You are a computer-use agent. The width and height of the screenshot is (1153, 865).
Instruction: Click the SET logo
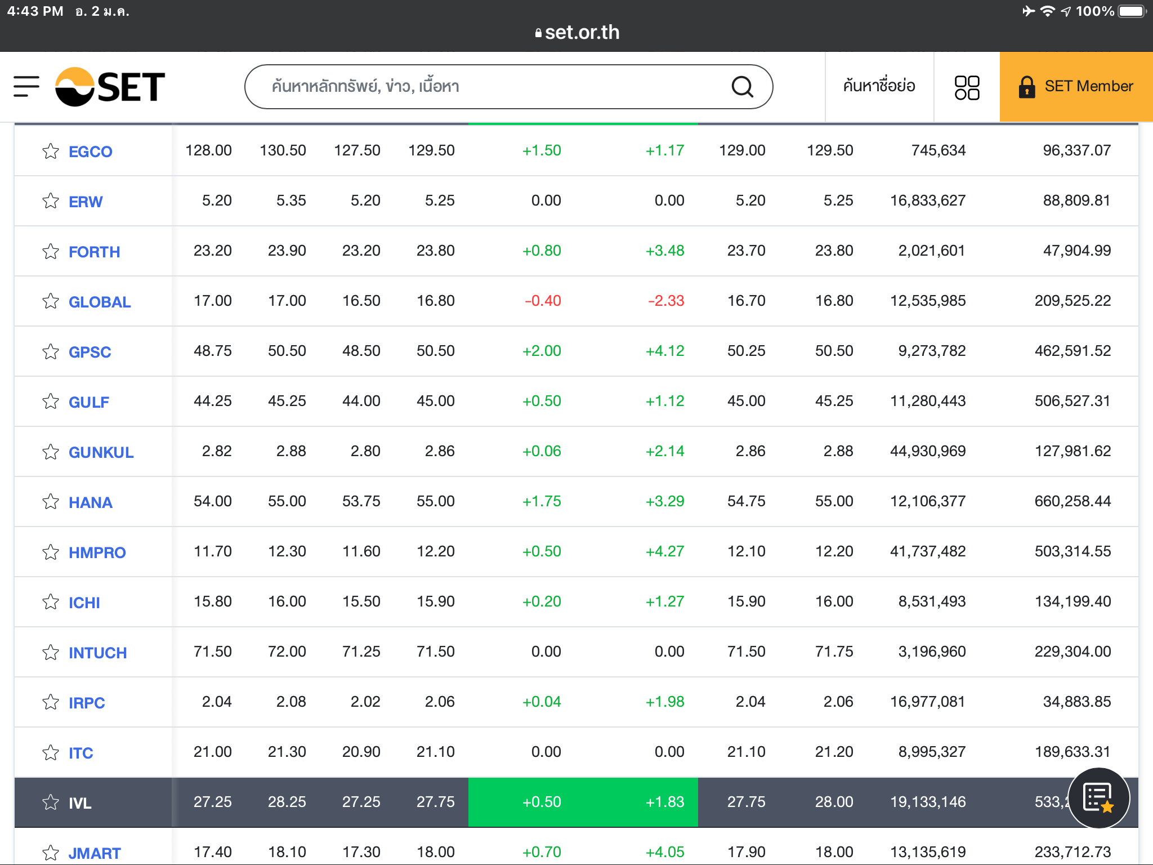(110, 87)
